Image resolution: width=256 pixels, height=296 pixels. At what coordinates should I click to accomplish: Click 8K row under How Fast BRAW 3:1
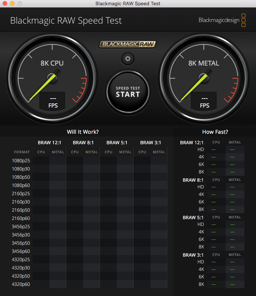pyautogui.click(x=221, y=284)
